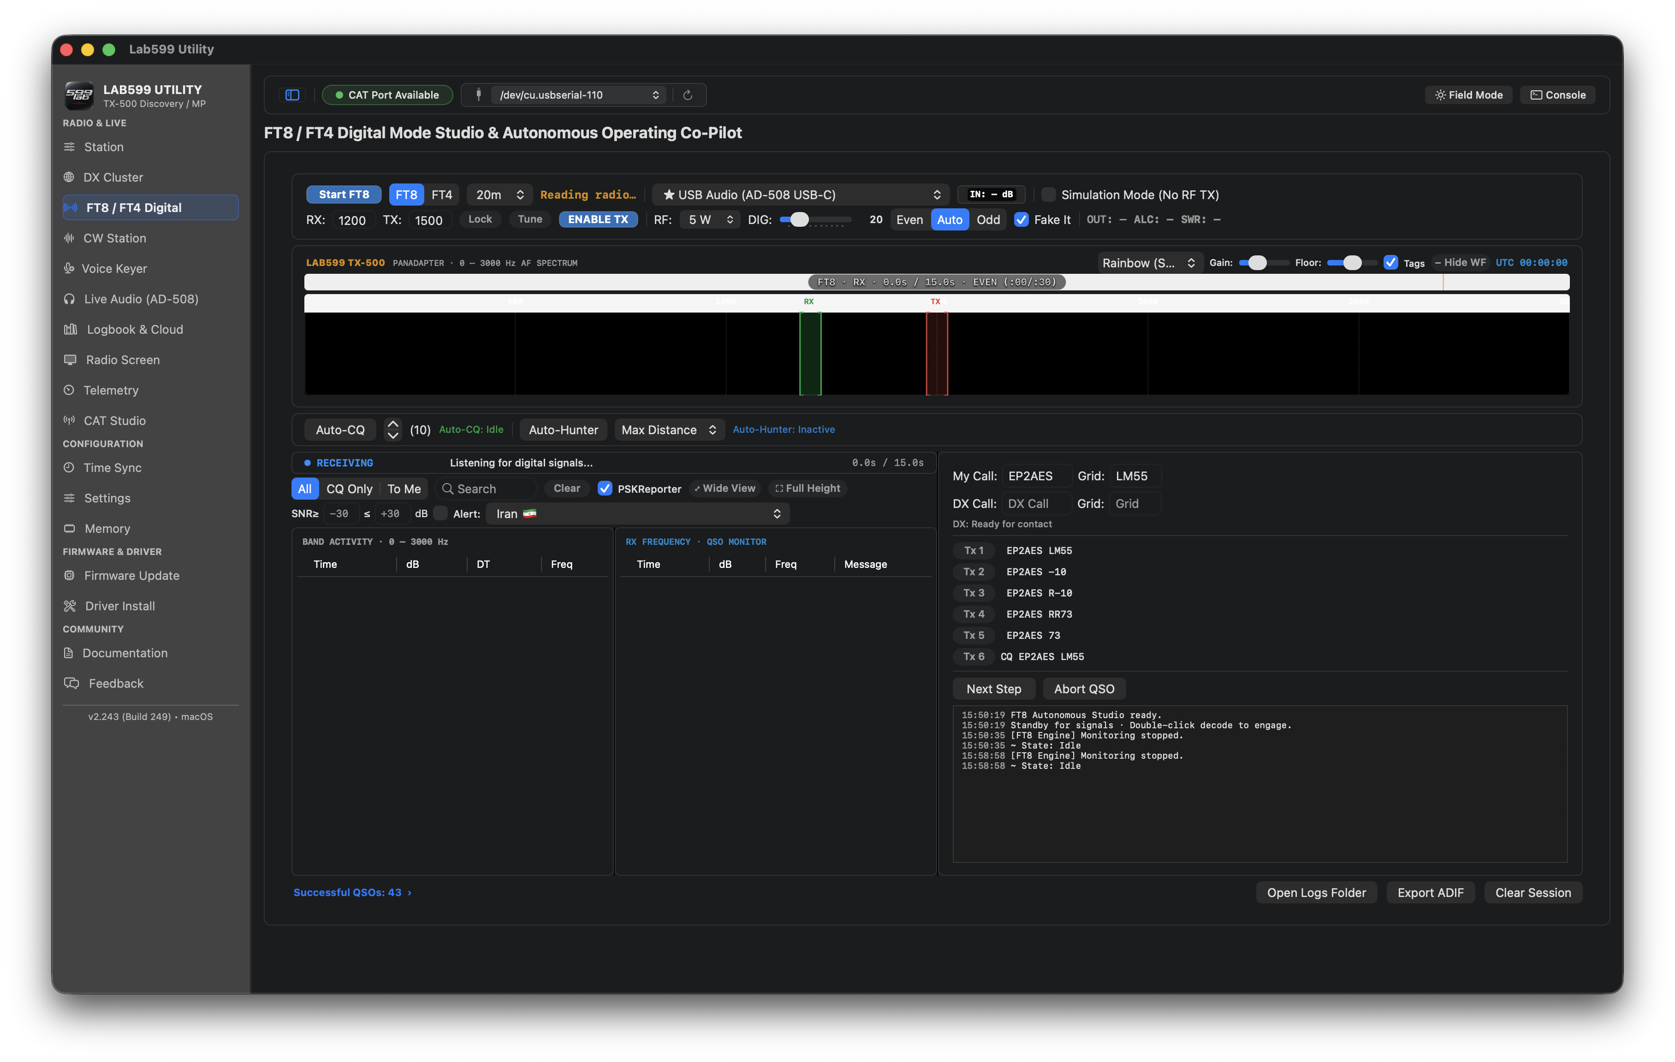Image resolution: width=1675 pixels, height=1062 pixels.
Task: Click the Export ADIF button
Action: click(1430, 892)
